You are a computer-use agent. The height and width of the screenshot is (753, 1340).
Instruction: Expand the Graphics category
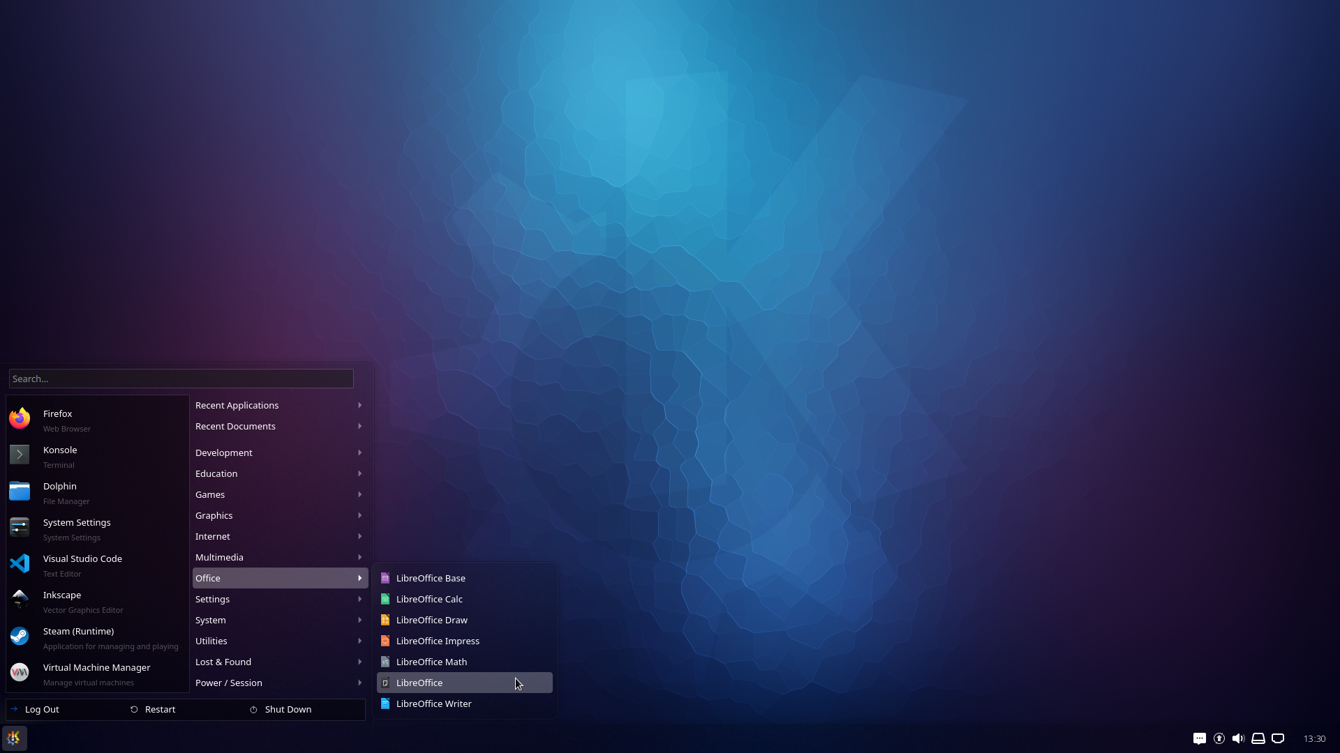tap(280, 515)
